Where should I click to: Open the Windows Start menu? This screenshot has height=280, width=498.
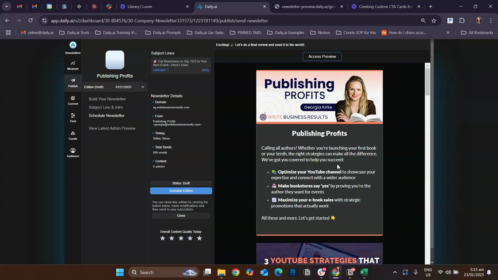coord(120,272)
